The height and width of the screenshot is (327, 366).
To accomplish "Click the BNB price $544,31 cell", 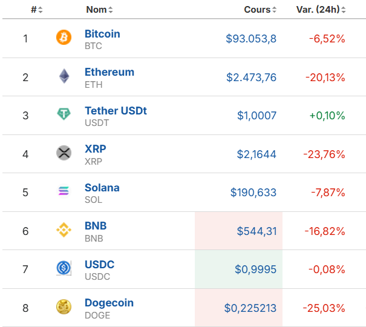I will pos(238,231).
